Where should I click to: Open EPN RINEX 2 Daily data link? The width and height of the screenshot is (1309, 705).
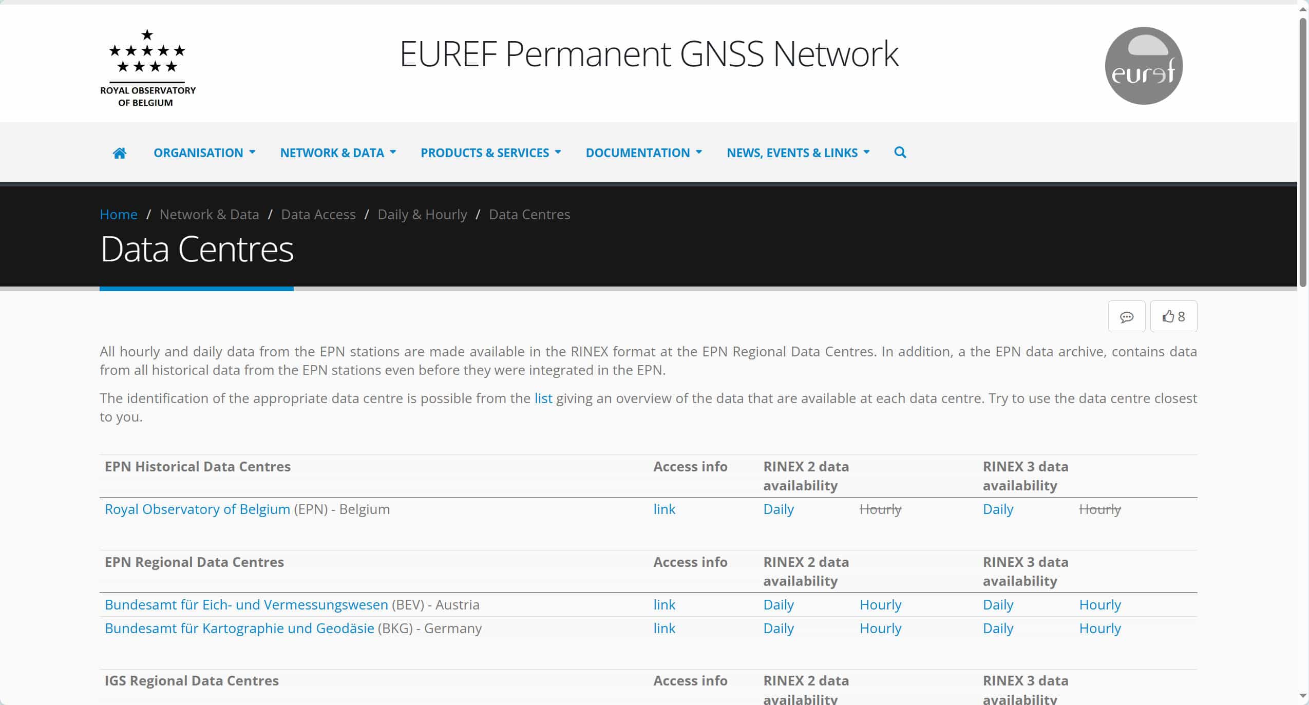[x=778, y=509]
